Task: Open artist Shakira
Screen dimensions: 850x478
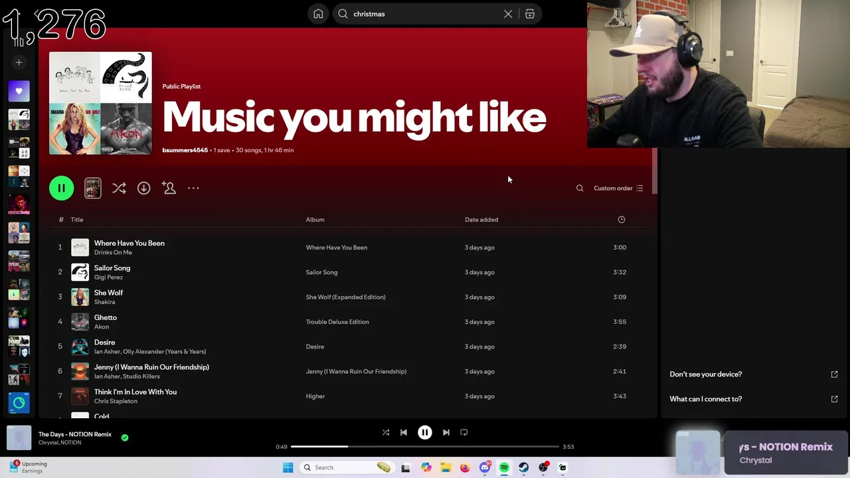Action: 104,302
